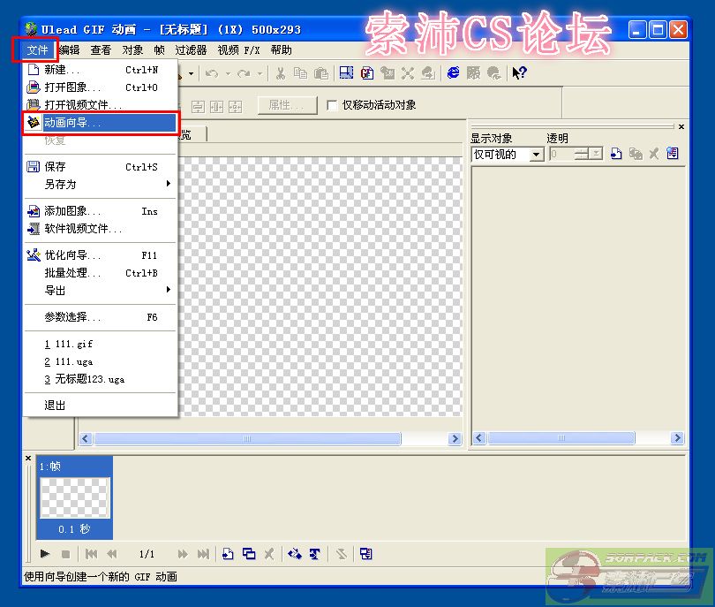Click the canvas horizontal scrollbar right arrow
Screen dimensions: 715x607
[455, 438]
